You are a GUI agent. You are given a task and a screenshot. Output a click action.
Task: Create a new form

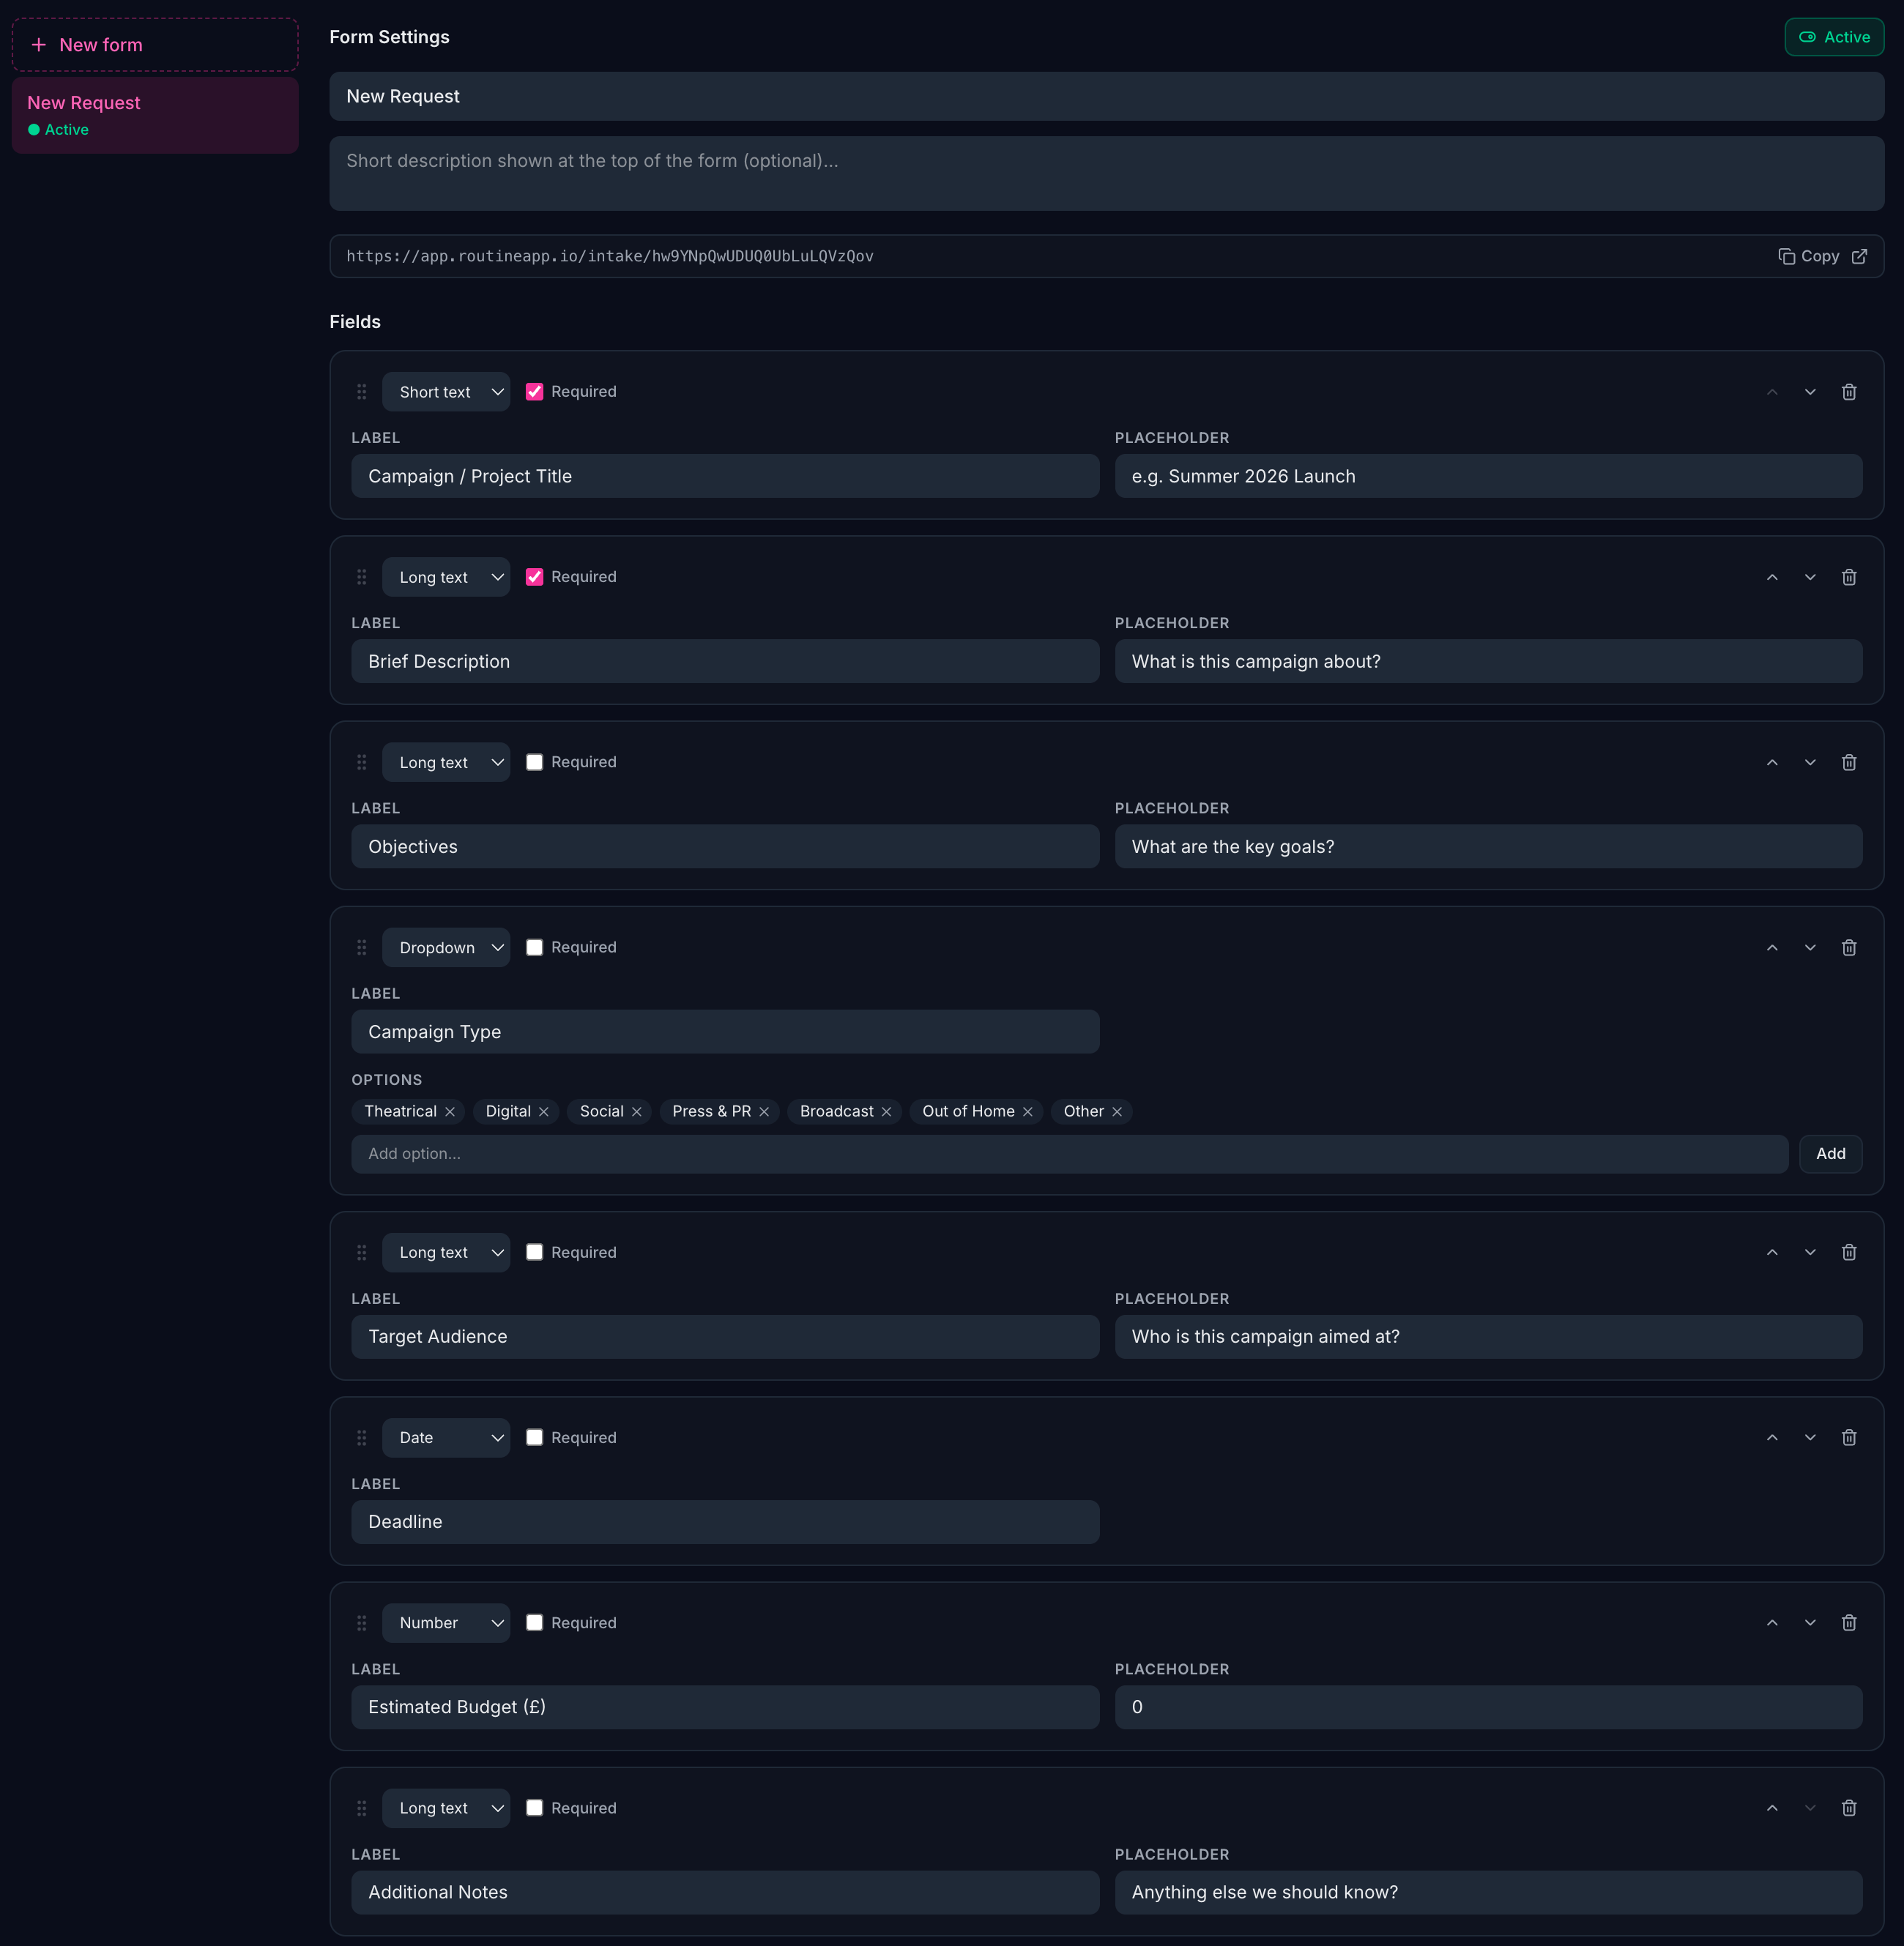click(x=155, y=45)
